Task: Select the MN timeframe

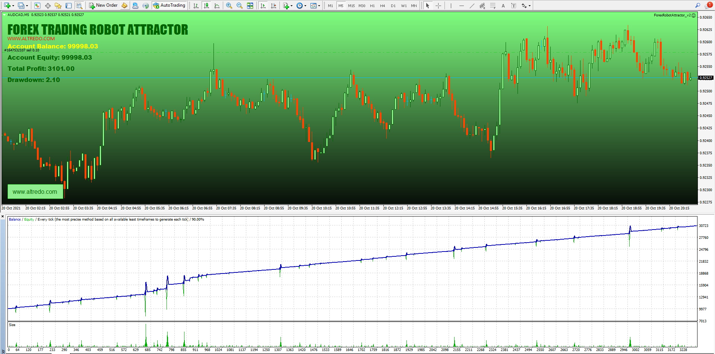Action: pyautogui.click(x=414, y=6)
